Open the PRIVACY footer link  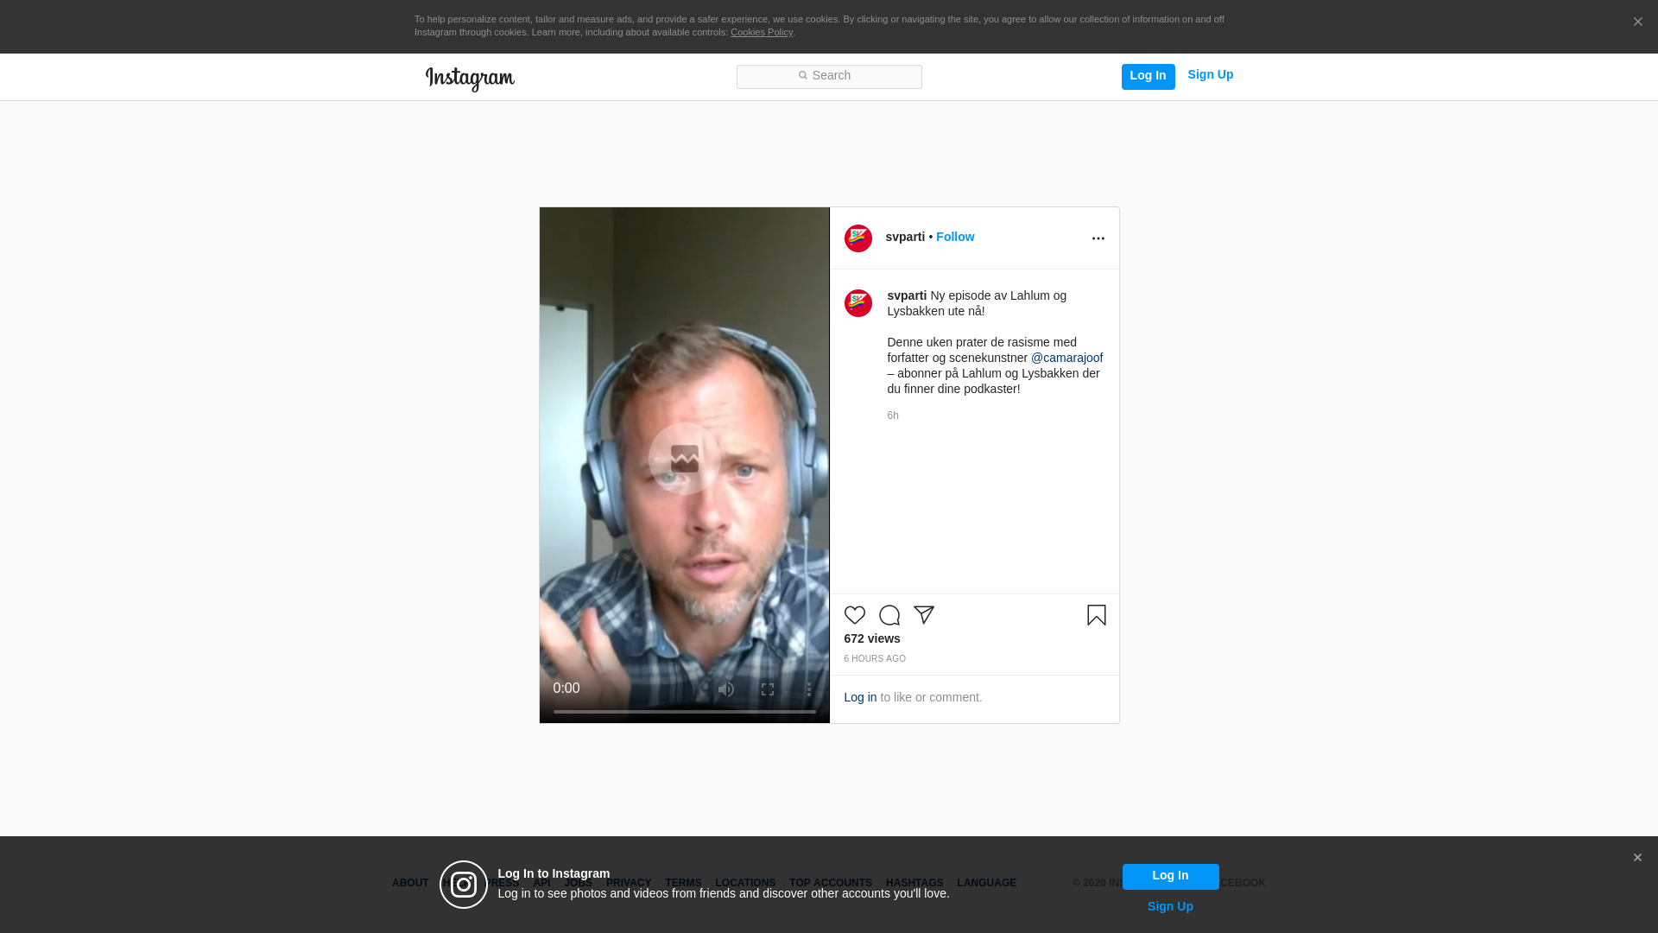[629, 883]
